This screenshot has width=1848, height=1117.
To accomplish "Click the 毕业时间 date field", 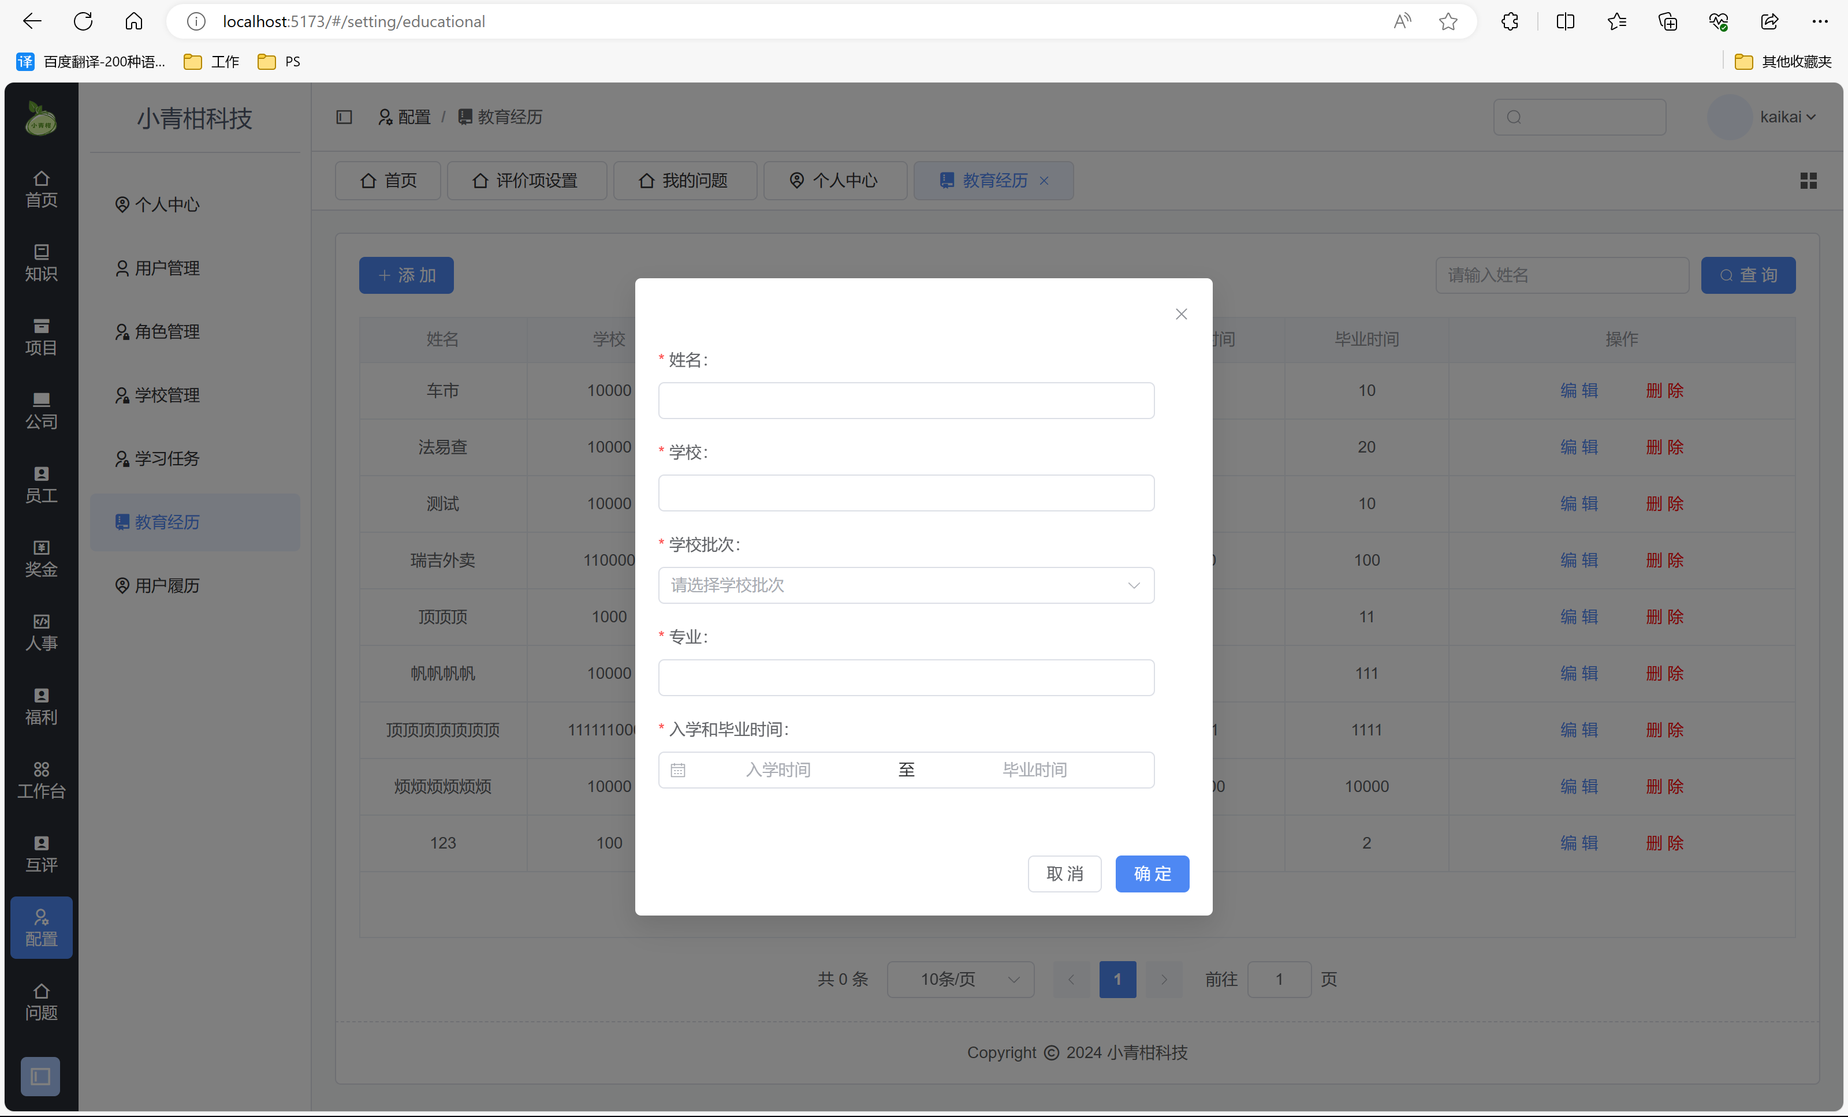I will click(1034, 770).
